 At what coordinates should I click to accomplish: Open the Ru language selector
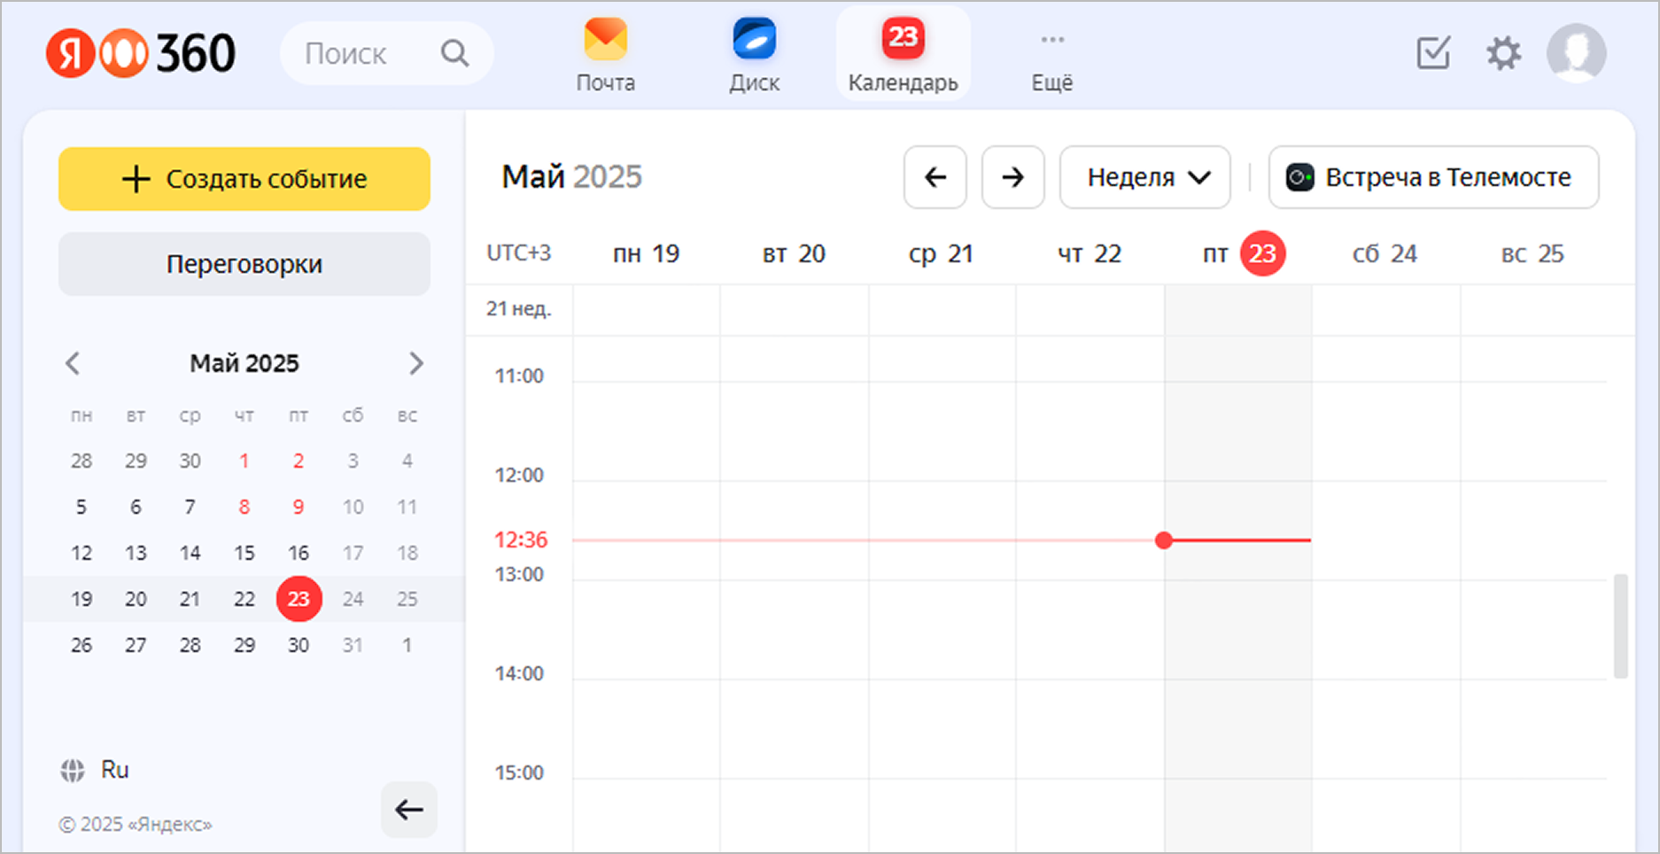96,770
